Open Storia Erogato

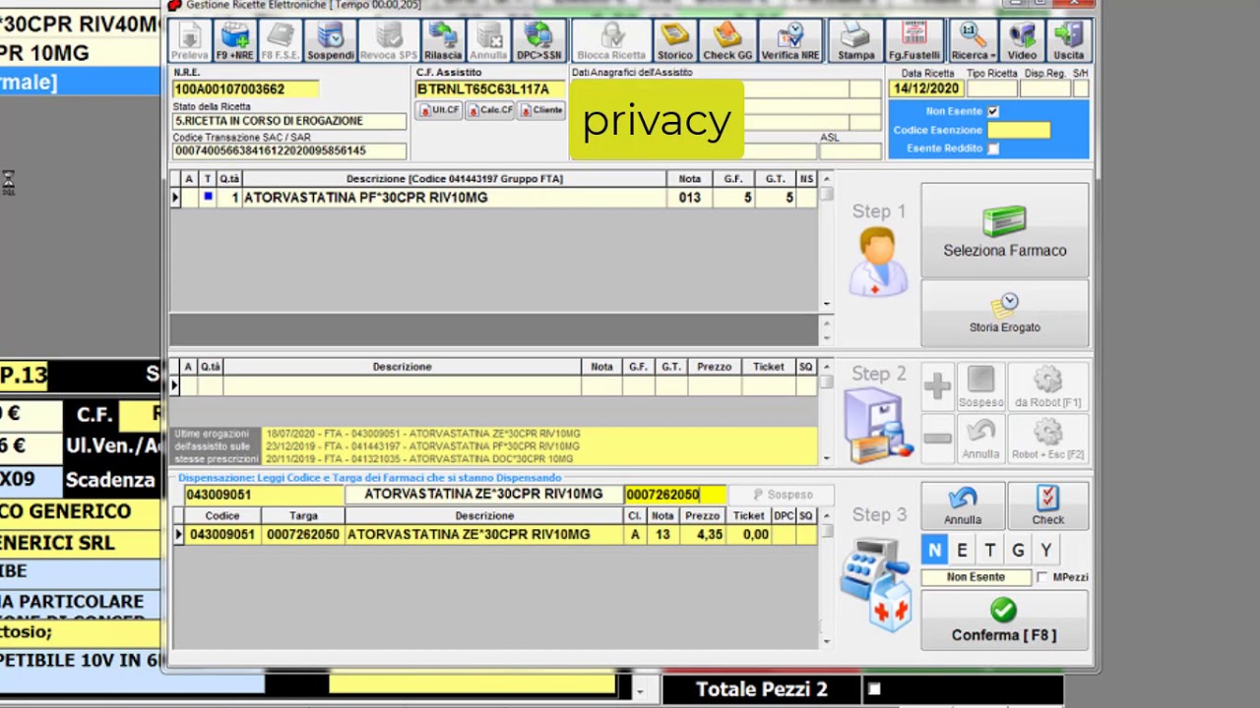(1005, 314)
